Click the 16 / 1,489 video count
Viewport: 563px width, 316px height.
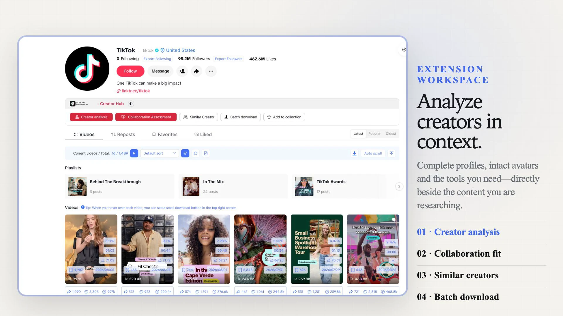pos(120,153)
